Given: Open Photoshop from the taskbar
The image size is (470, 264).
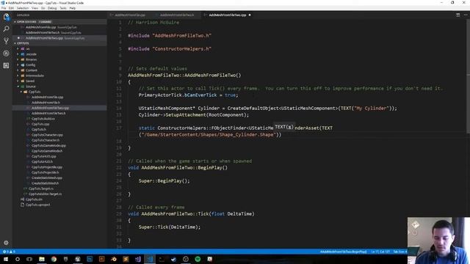Looking at the screenshot, I should tap(90, 259).
